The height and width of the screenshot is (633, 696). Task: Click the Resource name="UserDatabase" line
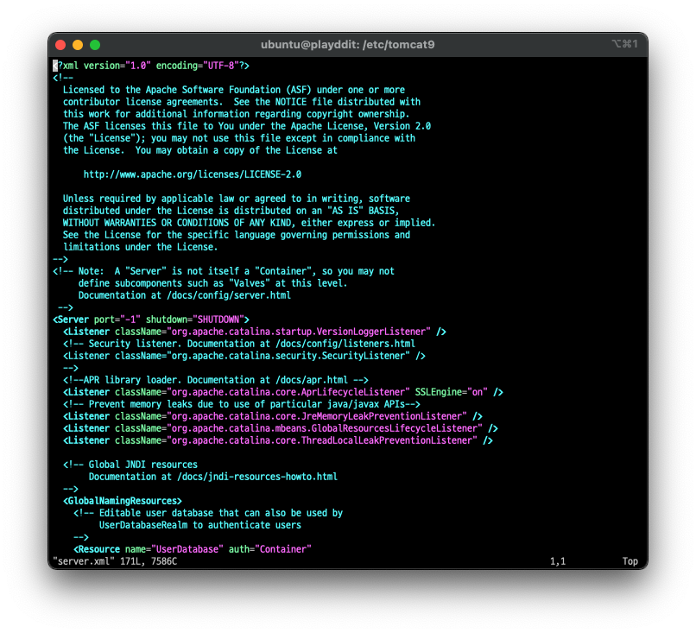point(193,549)
